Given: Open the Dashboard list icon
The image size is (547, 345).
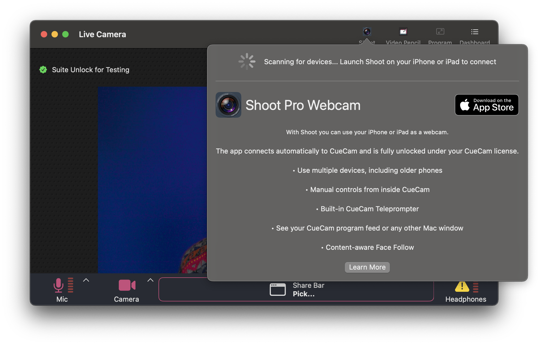Looking at the screenshot, I should [x=475, y=32].
